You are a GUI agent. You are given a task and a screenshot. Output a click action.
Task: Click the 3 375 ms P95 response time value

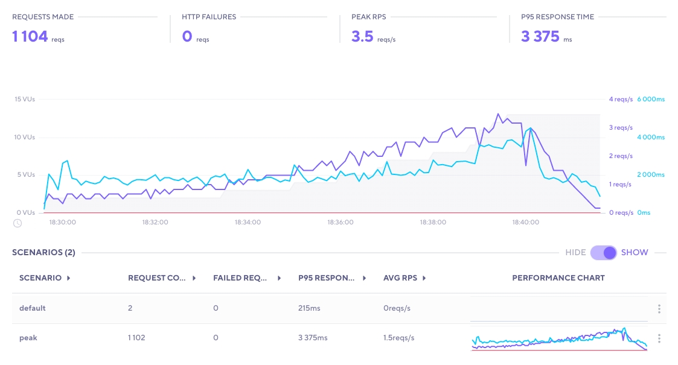click(x=540, y=36)
